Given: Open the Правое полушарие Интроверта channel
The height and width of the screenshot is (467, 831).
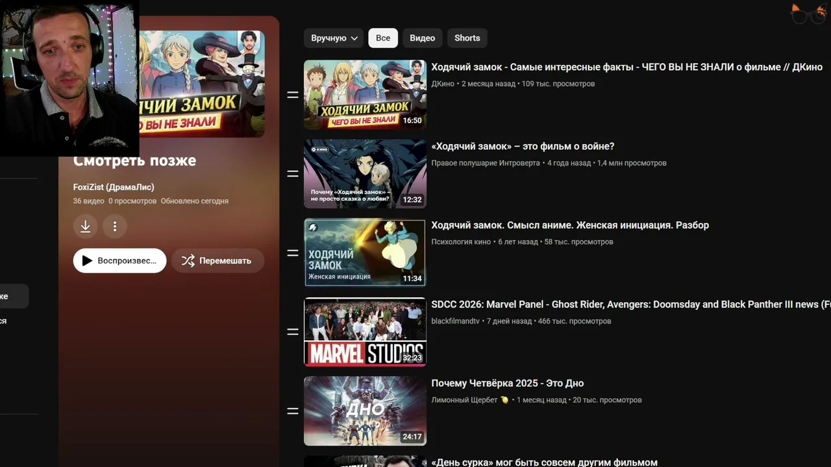Looking at the screenshot, I should coord(486,163).
